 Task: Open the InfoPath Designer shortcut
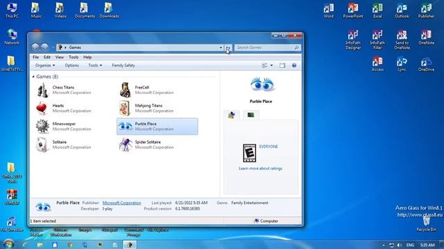(353, 40)
